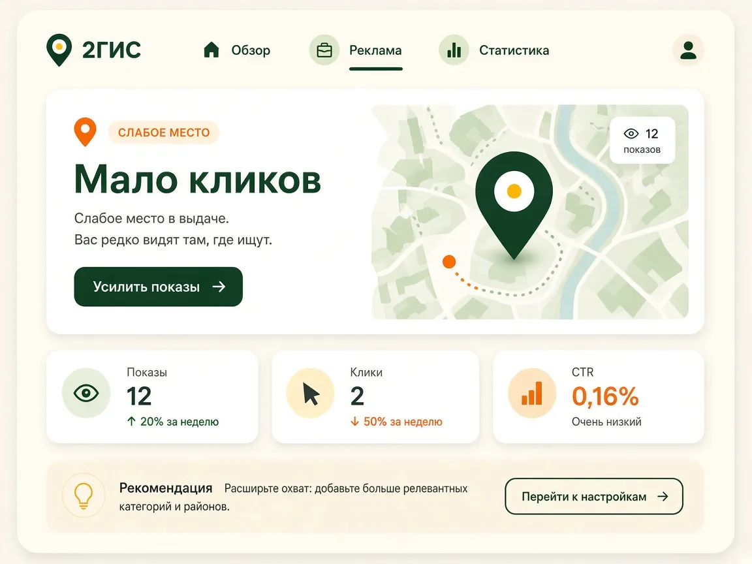Click the CTR label
The width and height of the screenshot is (752, 564).
point(583,372)
